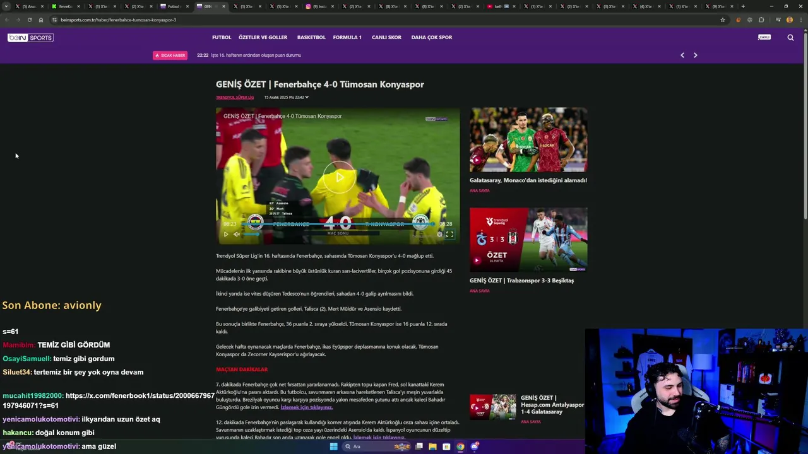Open new browser tab plus button

743,6
